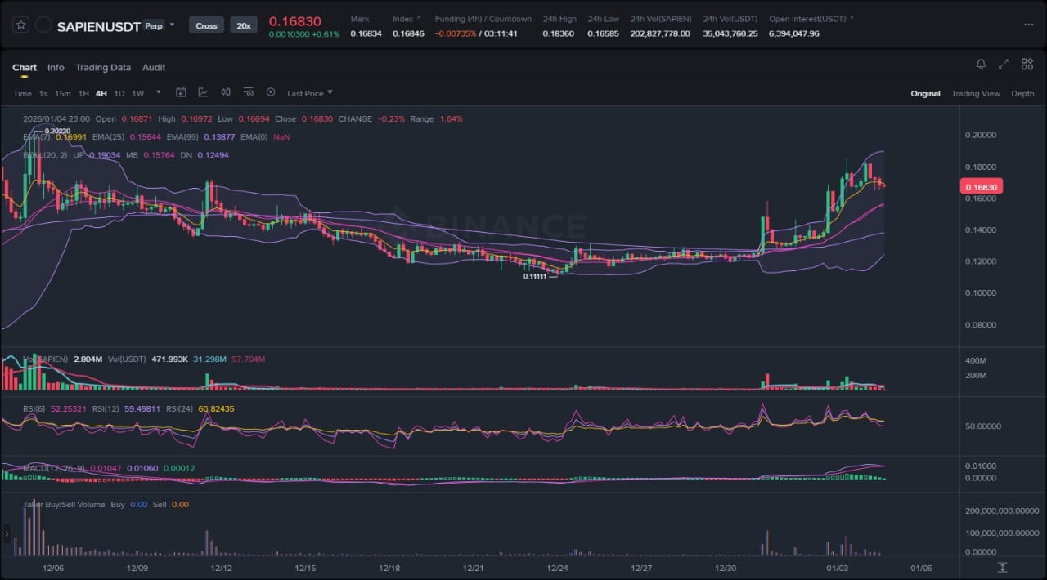Select the 1D interval

(x=119, y=93)
